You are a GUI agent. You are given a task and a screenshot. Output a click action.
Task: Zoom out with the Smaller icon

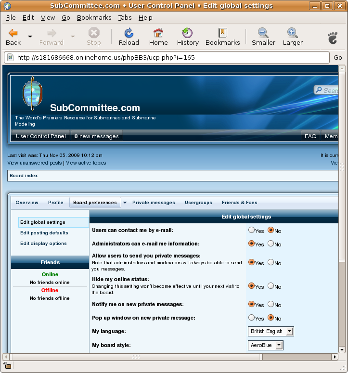[263, 33]
